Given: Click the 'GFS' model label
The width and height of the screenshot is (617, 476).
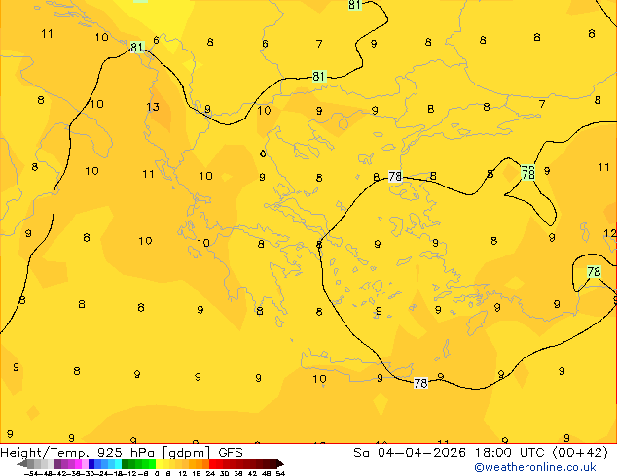Looking at the screenshot, I should 231,453.
